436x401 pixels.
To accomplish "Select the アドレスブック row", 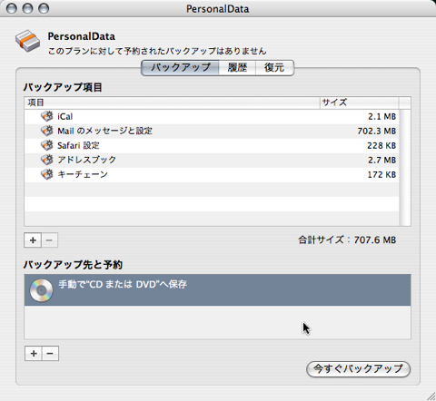I will pyautogui.click(x=212, y=160).
